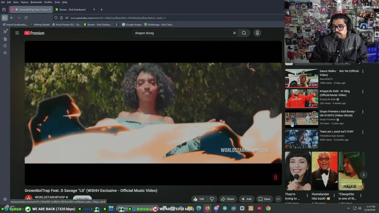Open options for KrispyLife Kidd - Dr King video
The width and height of the screenshot is (379, 213).
point(363,92)
